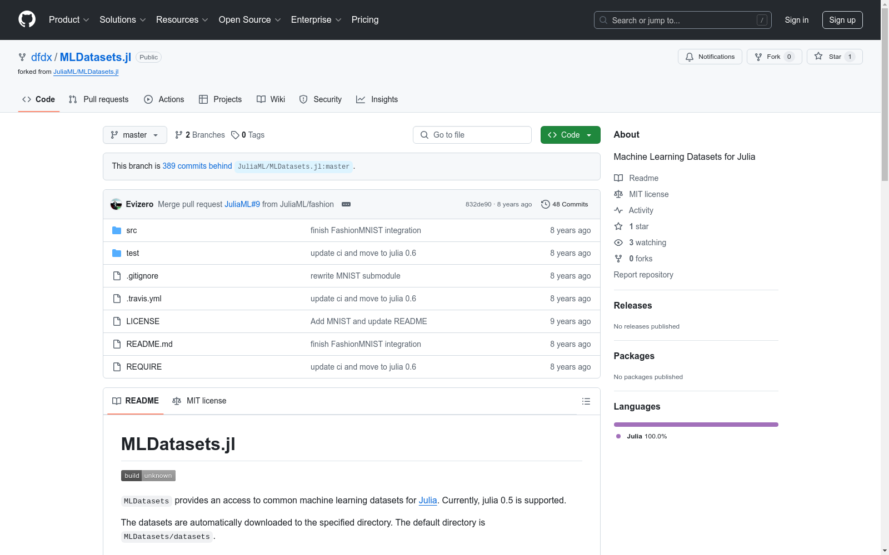Click the .travis.yml file icon
Image resolution: width=889 pixels, height=555 pixels.
point(117,299)
